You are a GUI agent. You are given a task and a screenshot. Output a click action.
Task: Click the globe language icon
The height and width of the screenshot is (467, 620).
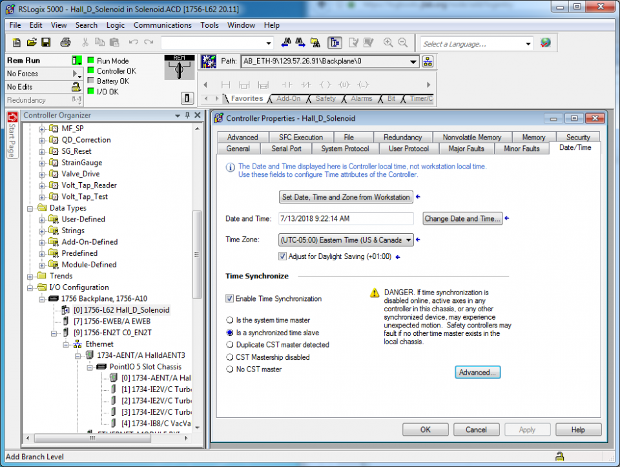point(546,43)
